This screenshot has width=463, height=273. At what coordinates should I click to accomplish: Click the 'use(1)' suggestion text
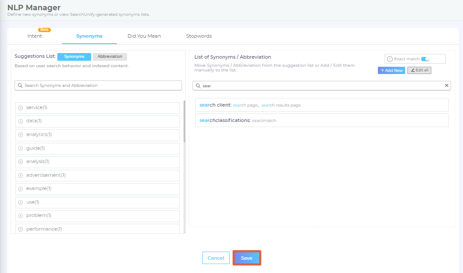pos(33,202)
